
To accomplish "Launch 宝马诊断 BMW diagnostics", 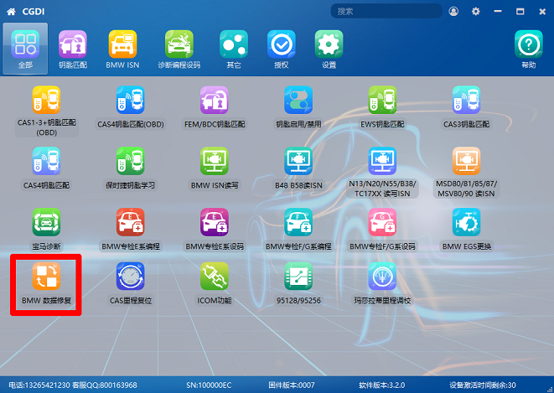I will (x=46, y=229).
